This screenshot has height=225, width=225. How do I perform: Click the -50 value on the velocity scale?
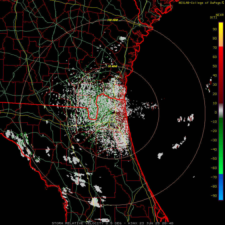214,159
